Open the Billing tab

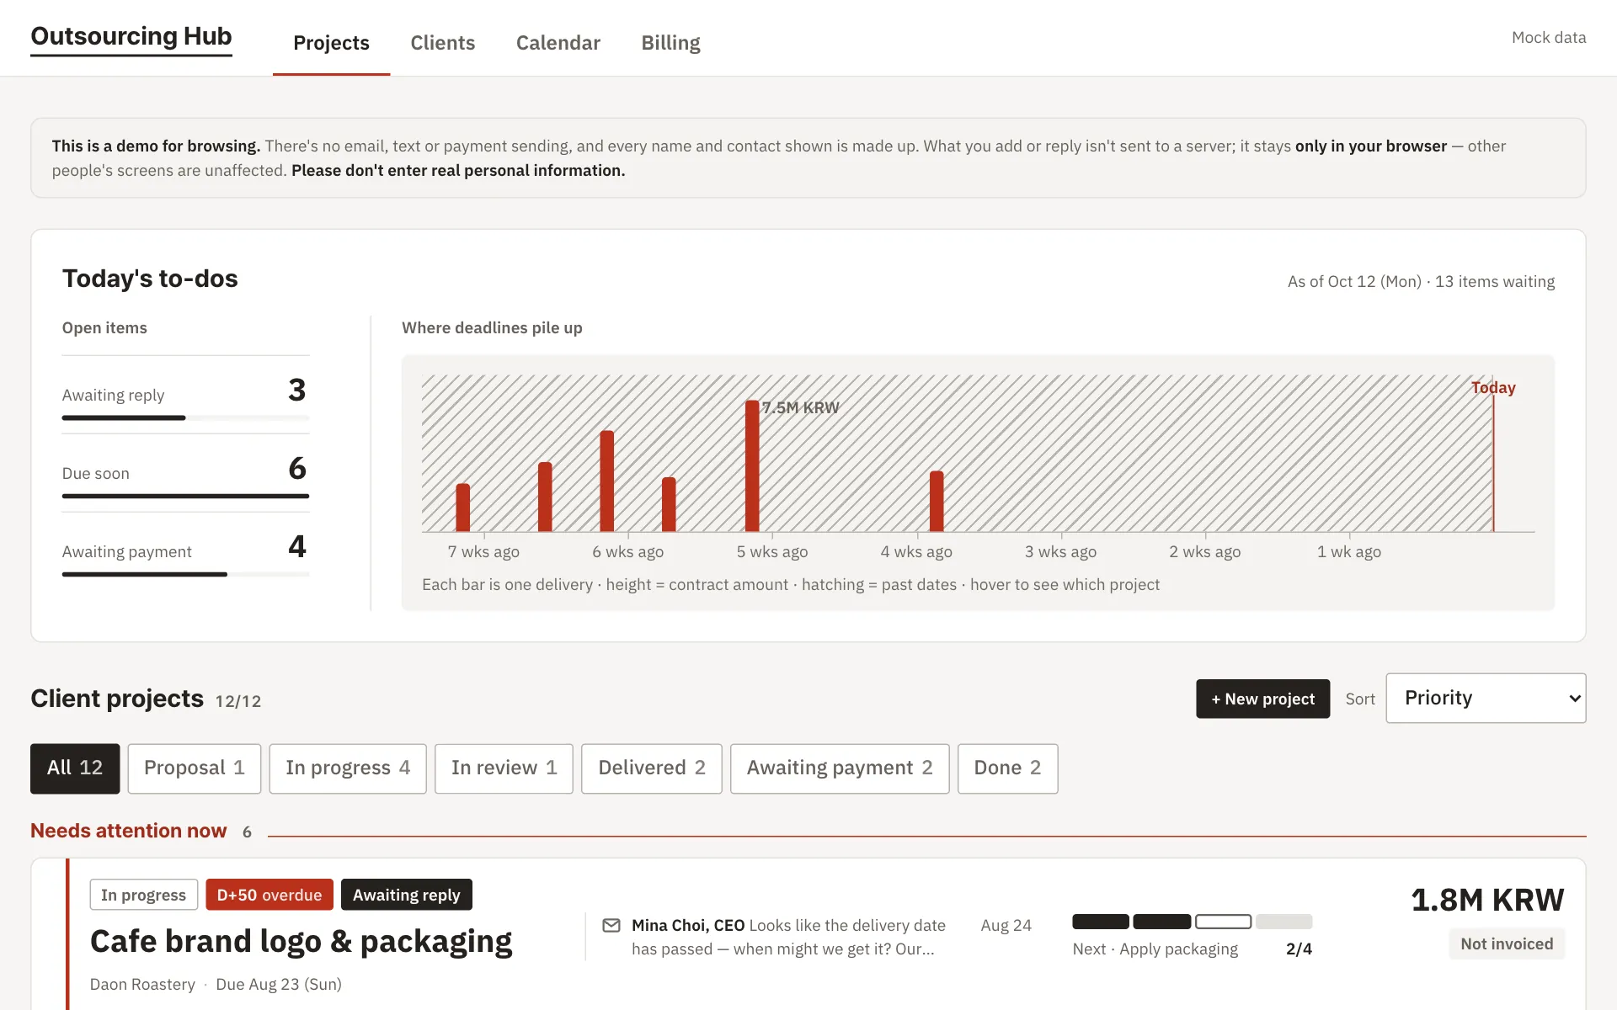(x=670, y=43)
